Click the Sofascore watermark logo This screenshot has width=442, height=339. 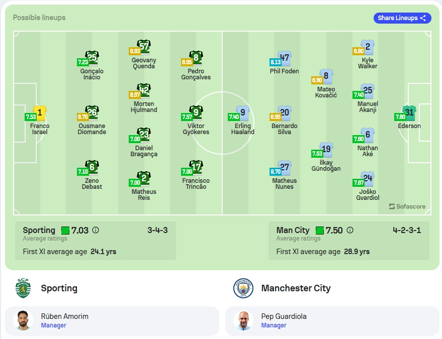[407, 206]
